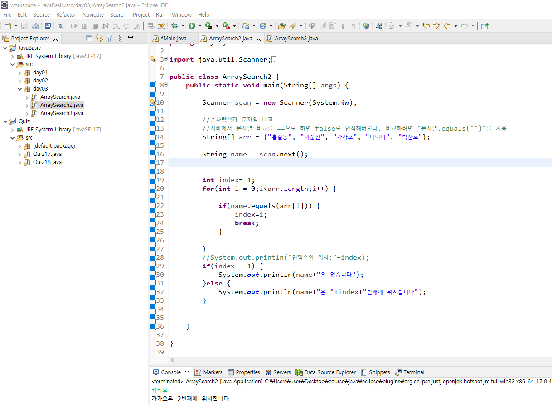Image resolution: width=552 pixels, height=406 pixels.
Task: Click the Resume debug icon
Action: tap(74, 26)
